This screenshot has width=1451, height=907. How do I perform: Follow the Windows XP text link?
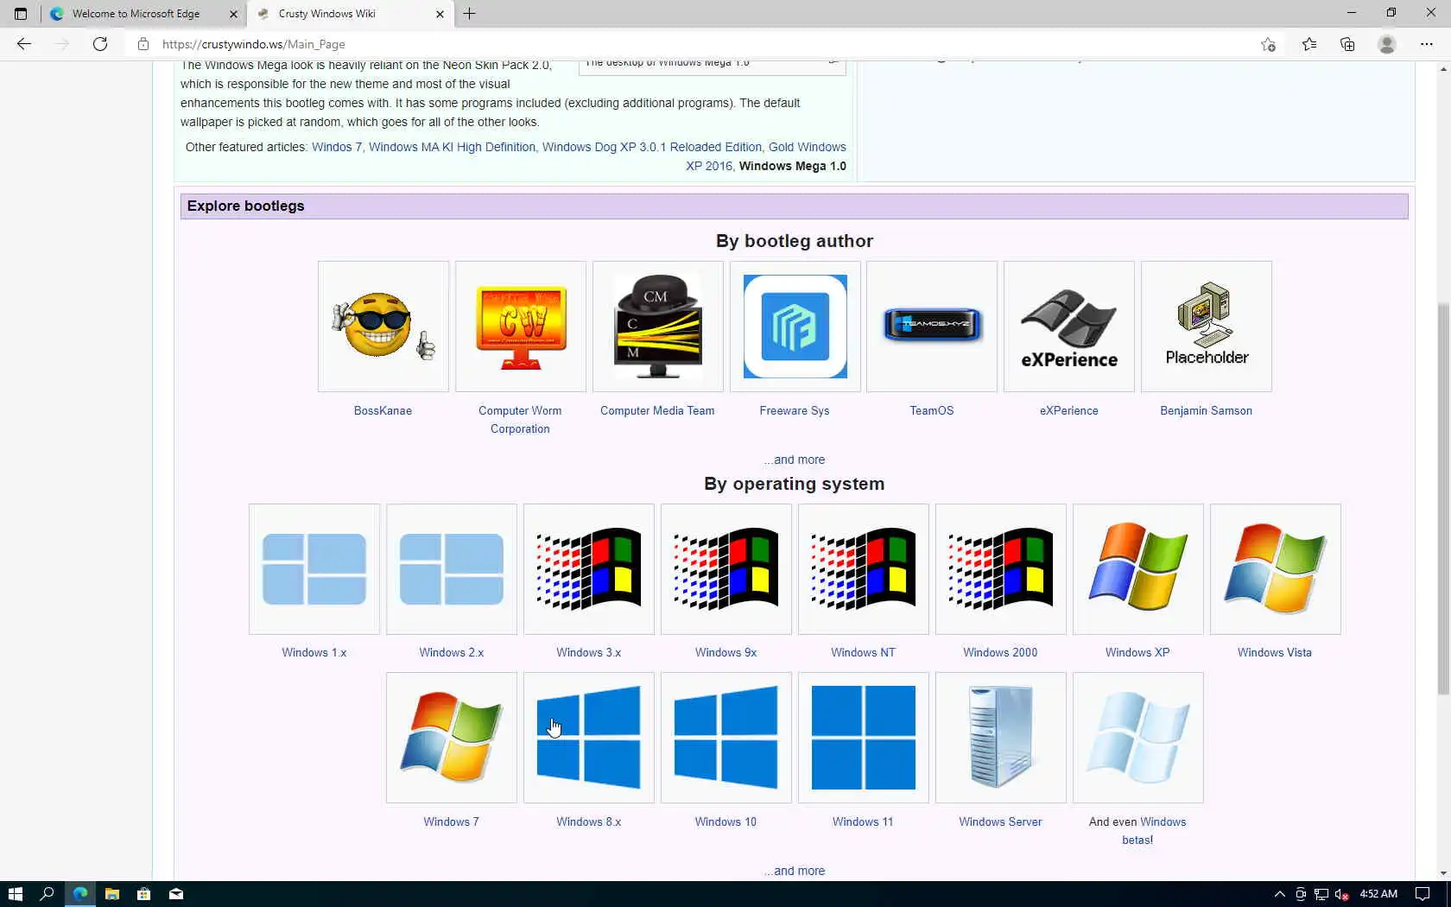click(x=1137, y=652)
